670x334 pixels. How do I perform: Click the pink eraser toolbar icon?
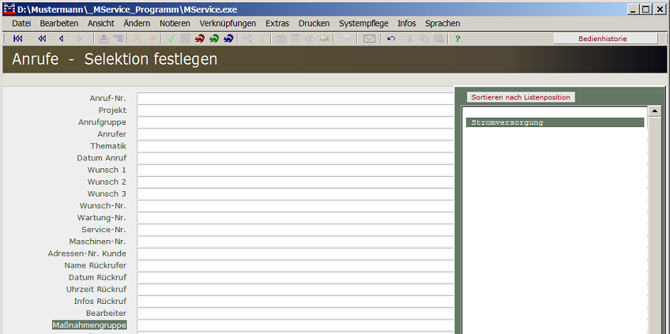[x=151, y=39]
